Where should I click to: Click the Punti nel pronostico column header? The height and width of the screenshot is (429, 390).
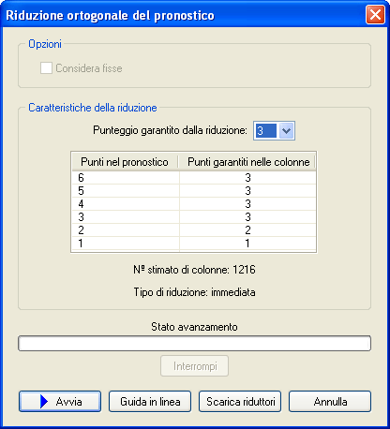(x=125, y=162)
